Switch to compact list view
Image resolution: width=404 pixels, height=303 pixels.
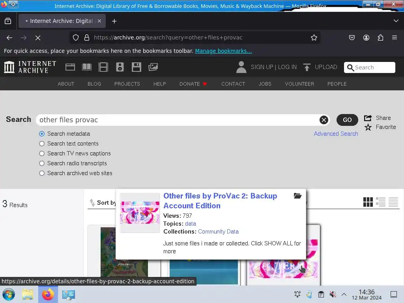pos(393,202)
